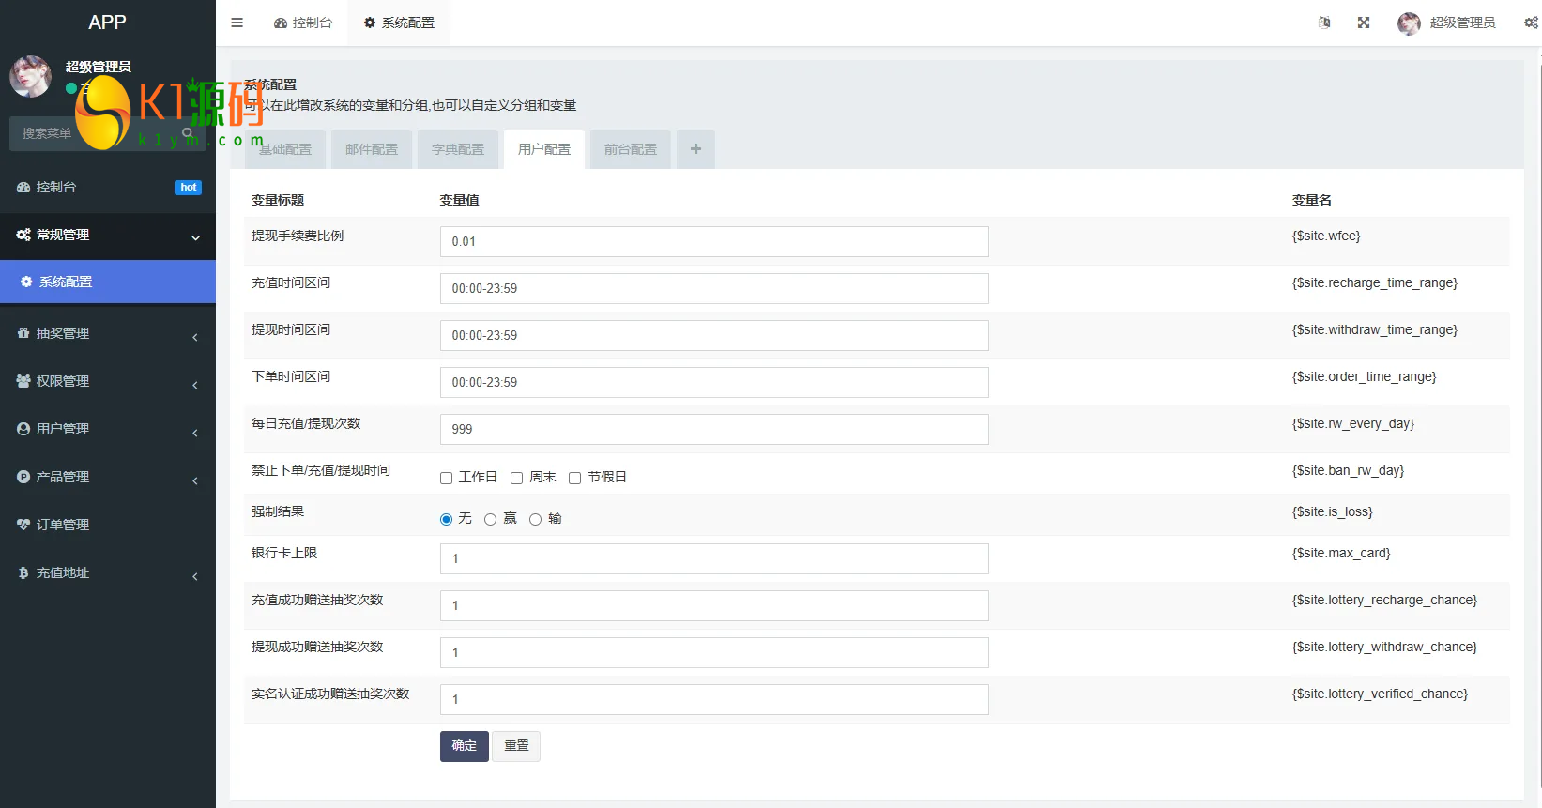Expand the 用户管理 arrow
1542x808 pixels.
click(195, 433)
